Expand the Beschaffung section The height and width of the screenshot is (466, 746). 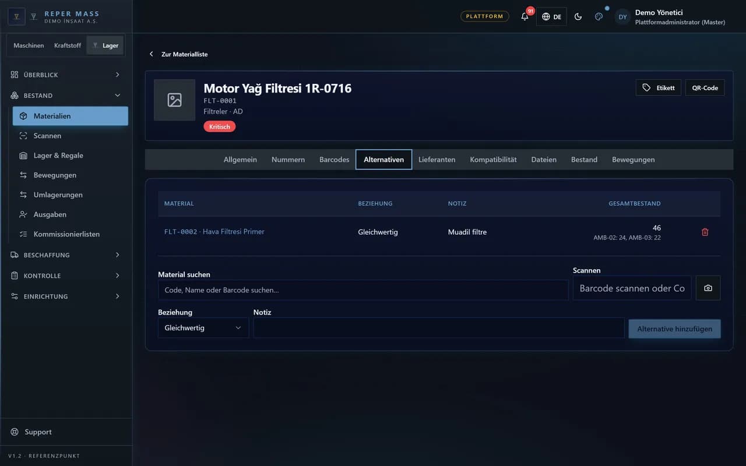[66, 255]
